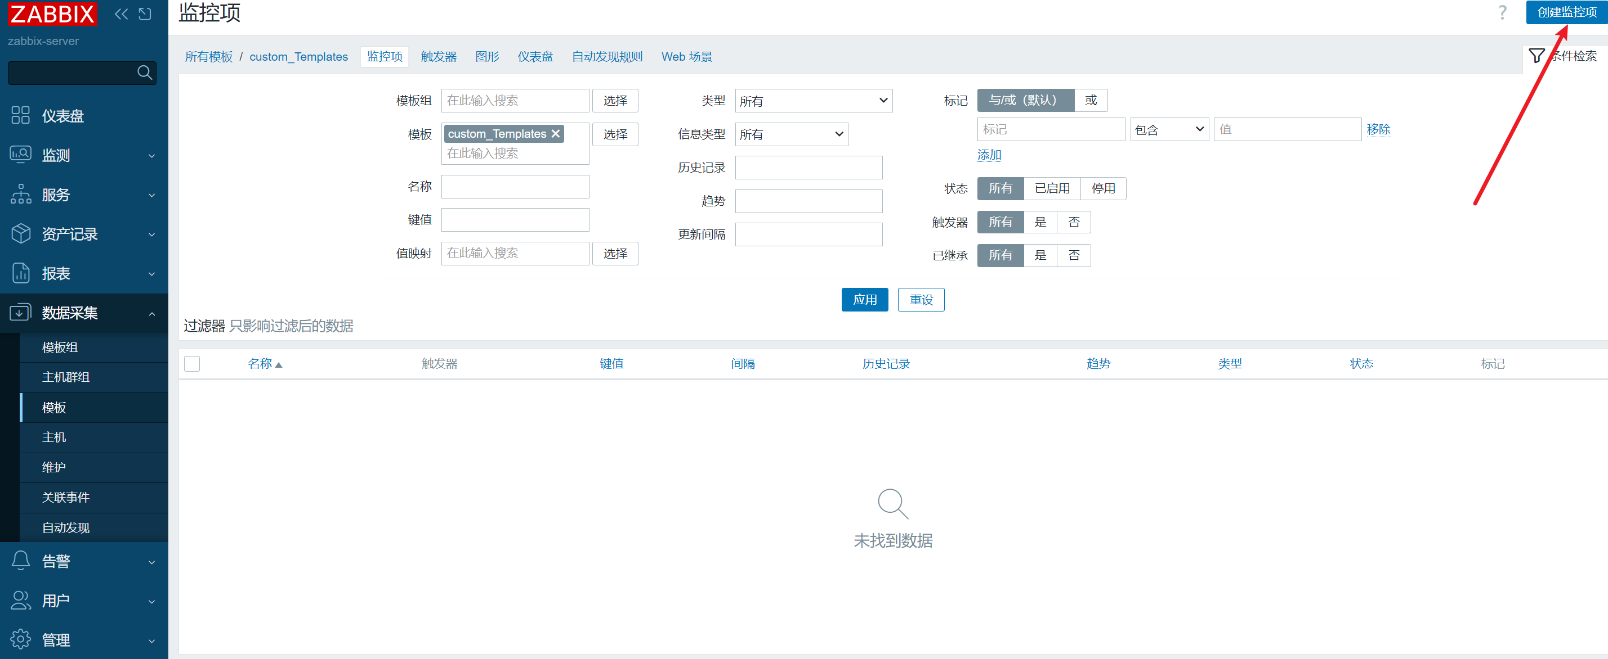The image size is (1608, 659).
Task: Click the 添加 tag link
Action: tap(989, 154)
